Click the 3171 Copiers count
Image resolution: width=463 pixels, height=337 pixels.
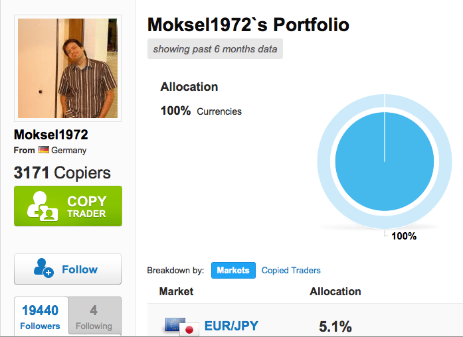62,173
